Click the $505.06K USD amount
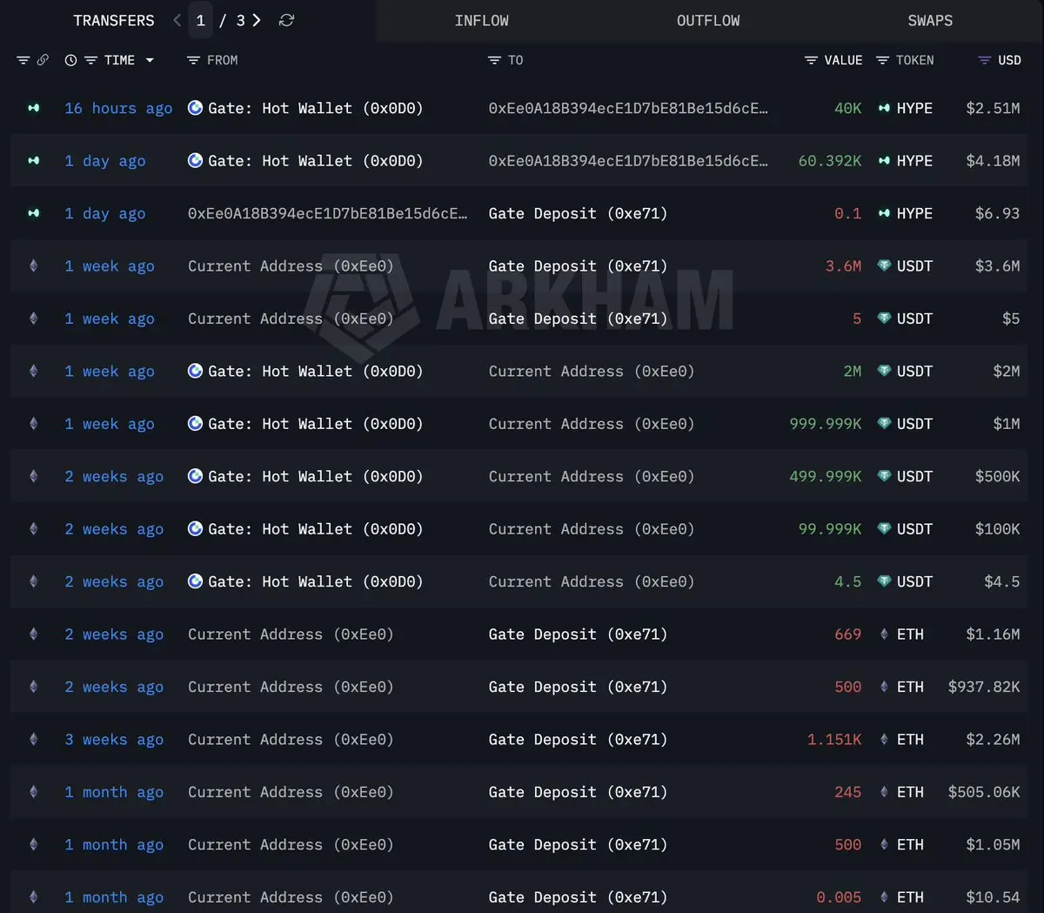The image size is (1044, 913). (984, 792)
